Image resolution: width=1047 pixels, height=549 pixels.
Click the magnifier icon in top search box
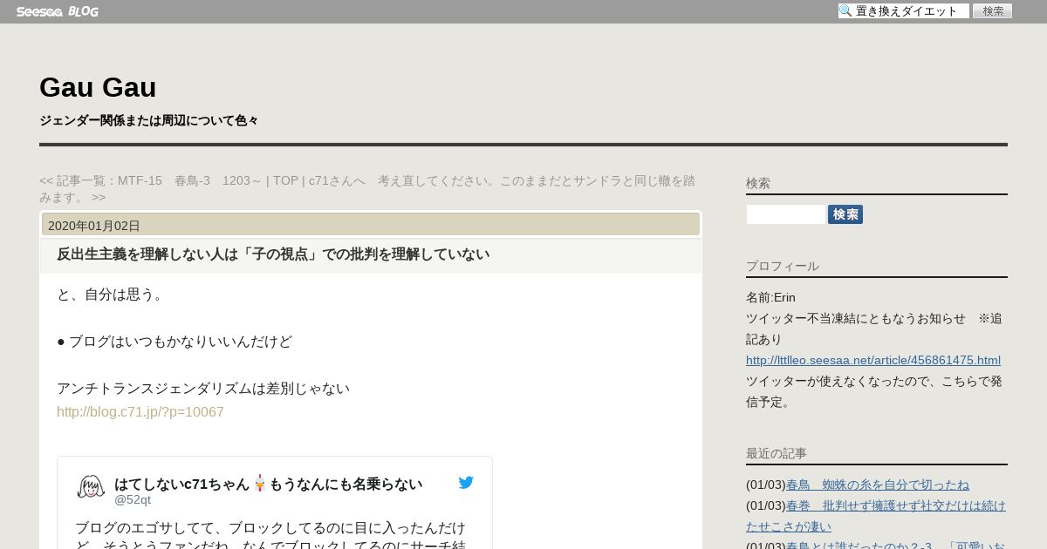click(x=845, y=11)
